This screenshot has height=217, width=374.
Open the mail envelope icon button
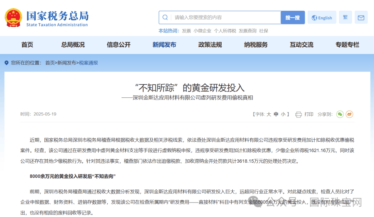[x=361, y=18]
